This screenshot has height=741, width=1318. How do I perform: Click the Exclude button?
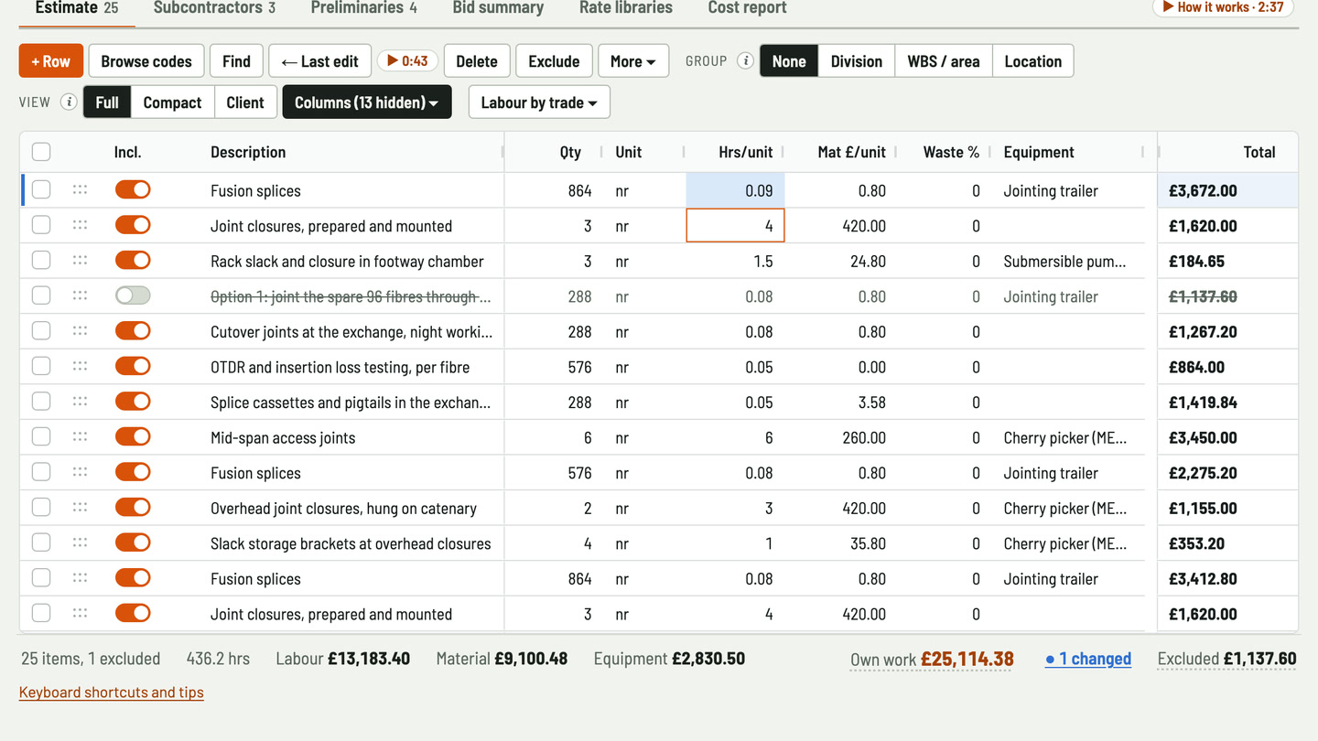(554, 61)
